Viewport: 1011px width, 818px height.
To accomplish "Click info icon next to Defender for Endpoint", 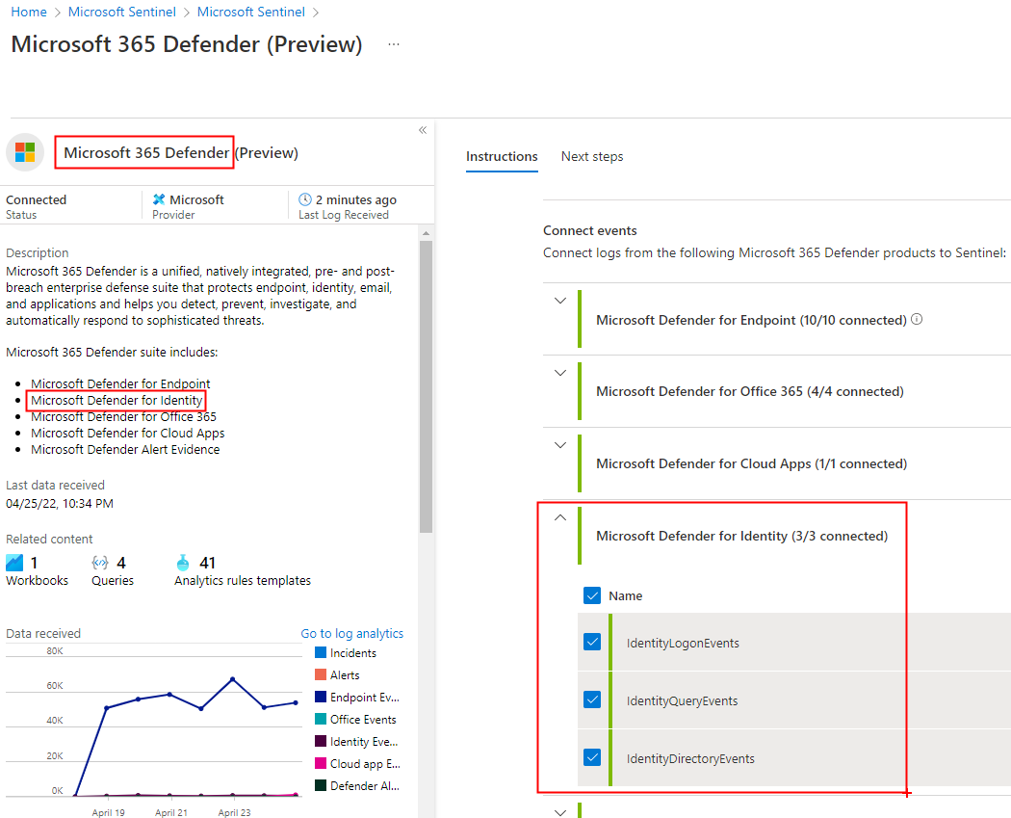I will [917, 319].
